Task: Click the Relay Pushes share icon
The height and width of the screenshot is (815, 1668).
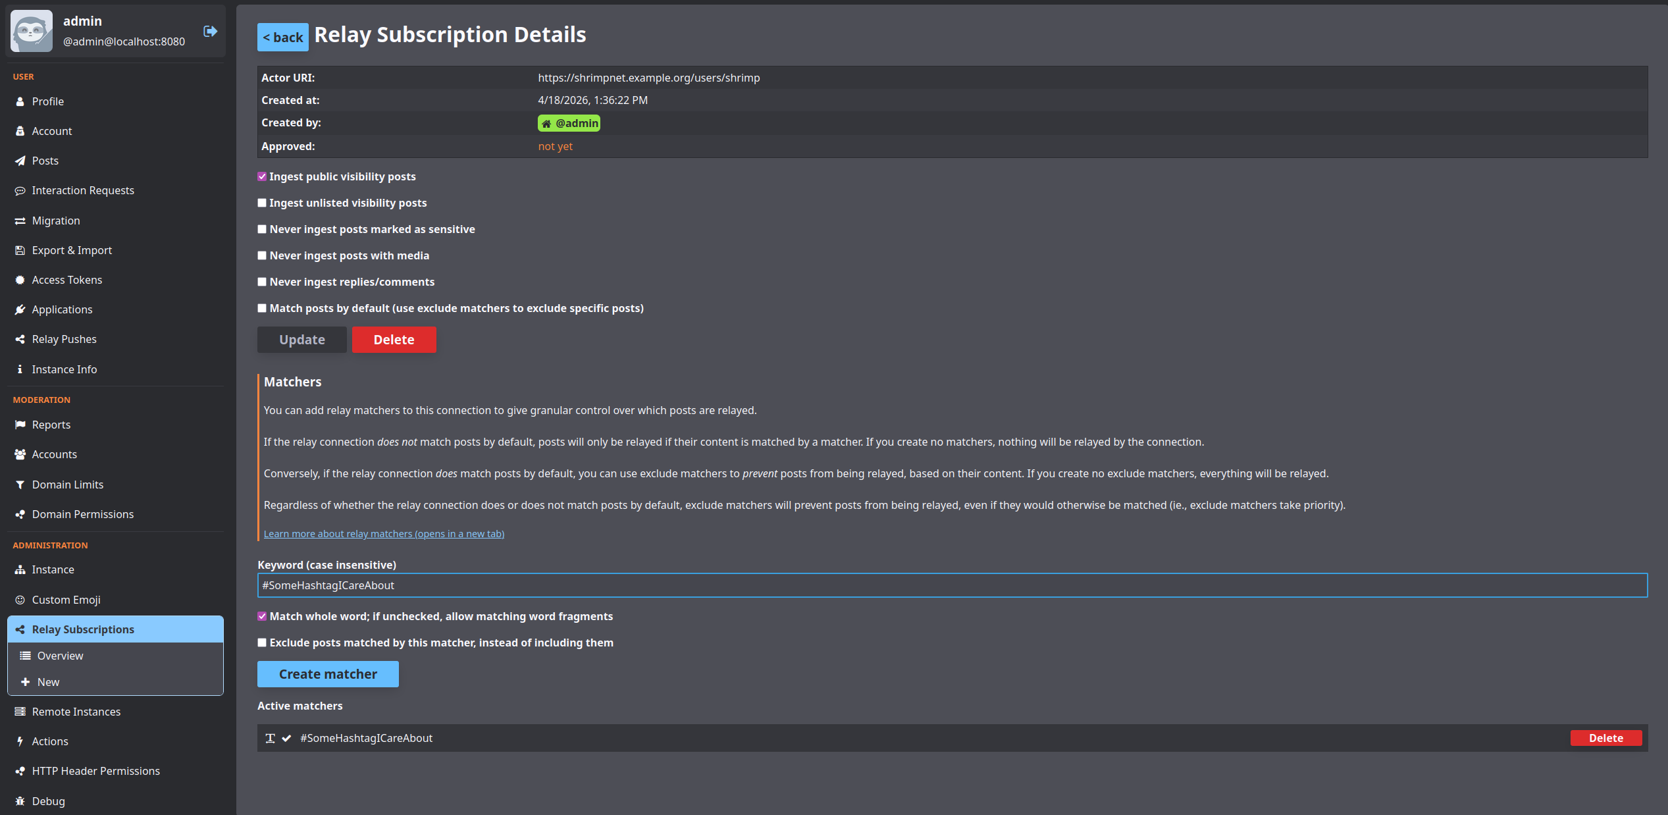Action: point(20,339)
